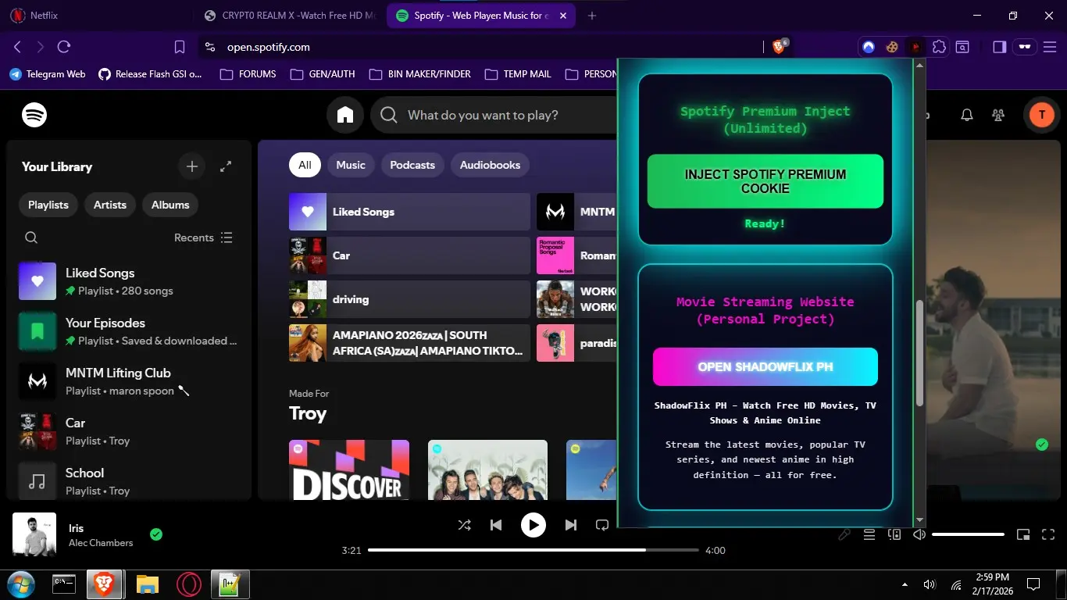Click the Brave Shields lion icon
Image resolution: width=1067 pixels, height=600 pixels.
(779, 47)
